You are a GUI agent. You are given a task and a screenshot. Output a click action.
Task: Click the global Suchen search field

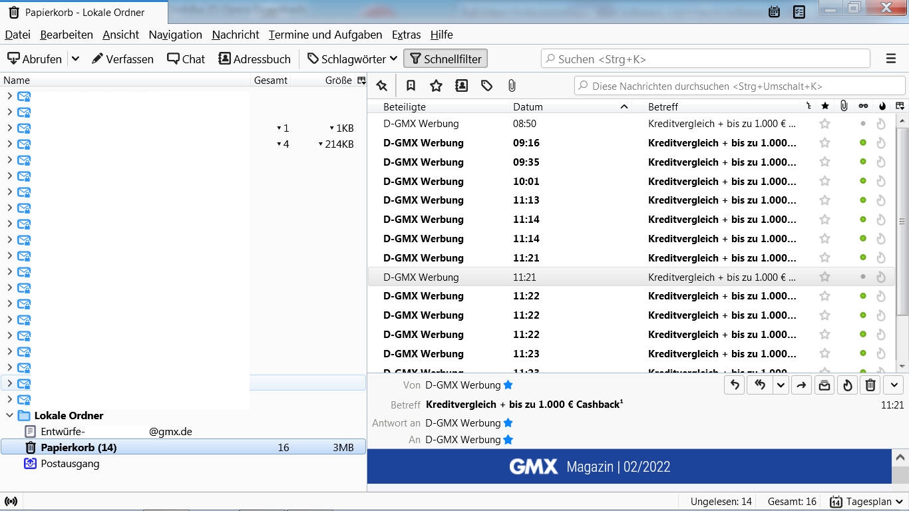tap(705, 59)
